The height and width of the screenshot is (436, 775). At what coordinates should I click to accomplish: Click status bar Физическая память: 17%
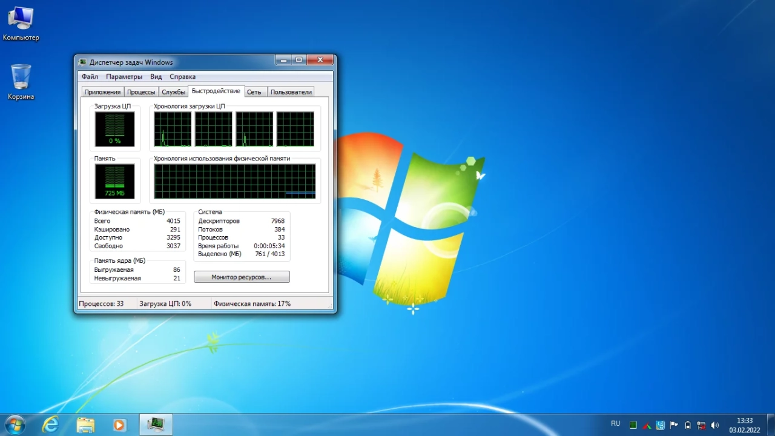click(252, 303)
